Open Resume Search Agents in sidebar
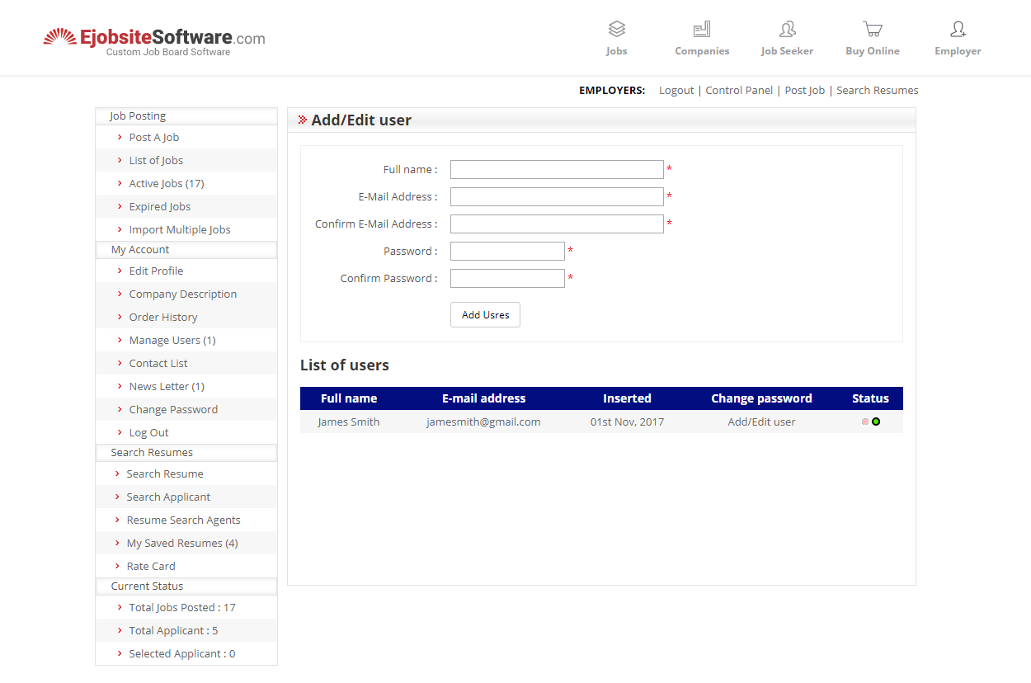1031x683 pixels. (x=183, y=520)
